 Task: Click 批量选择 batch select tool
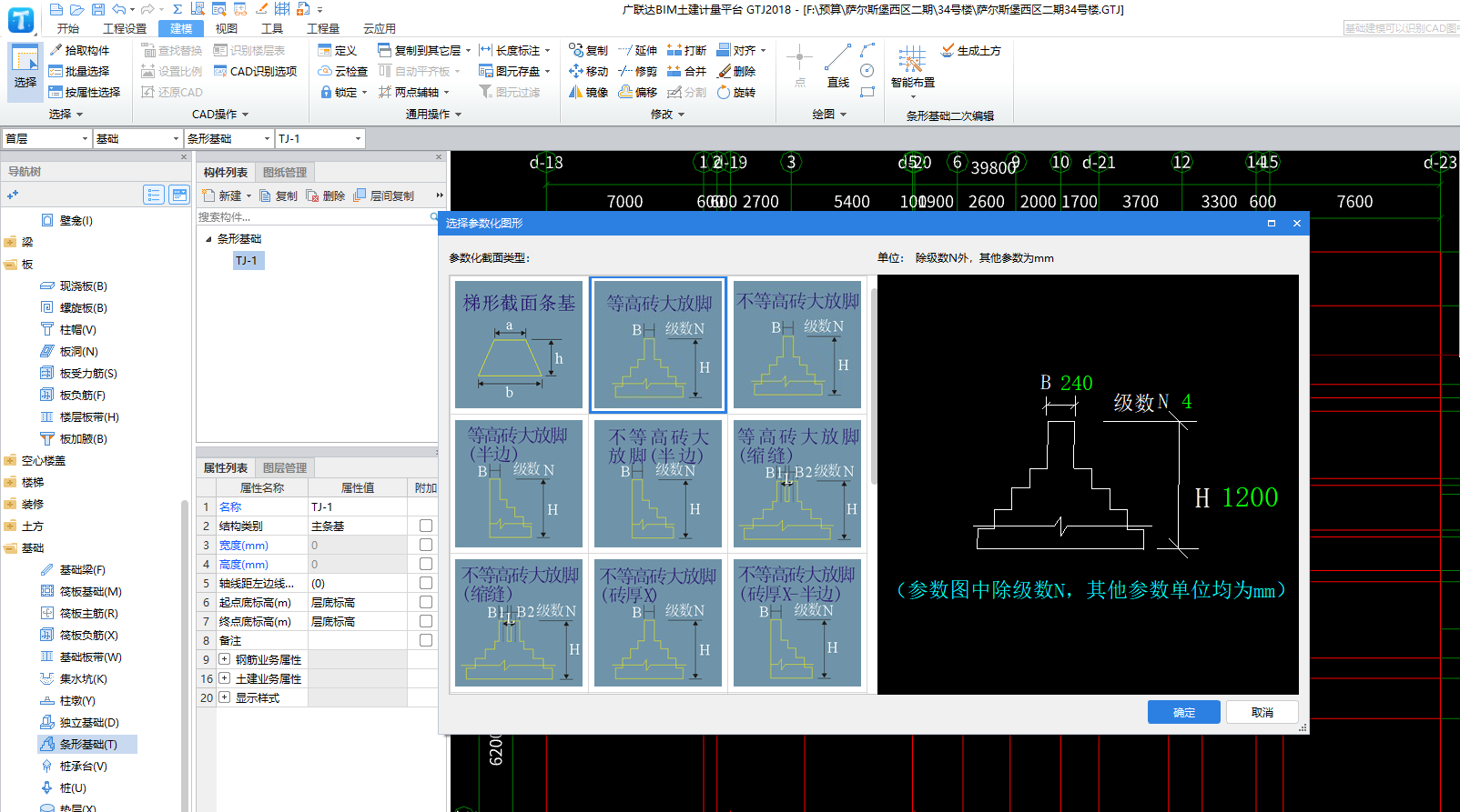tap(79, 71)
